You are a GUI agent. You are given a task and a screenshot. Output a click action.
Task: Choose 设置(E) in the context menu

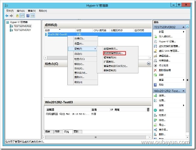83,44
